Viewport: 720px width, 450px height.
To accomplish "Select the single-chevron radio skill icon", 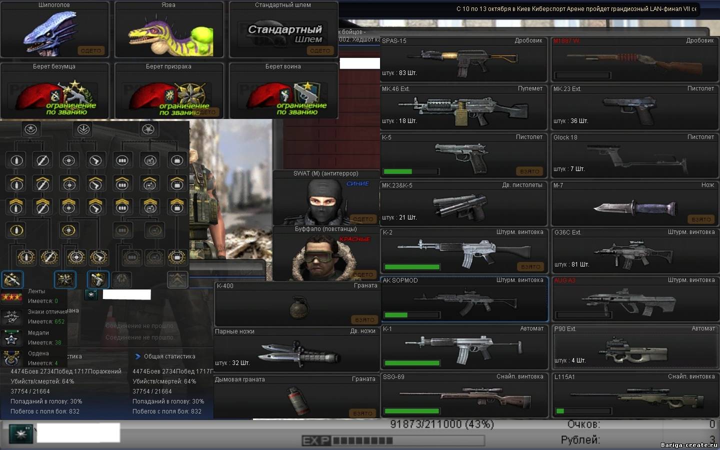I will [150, 183].
